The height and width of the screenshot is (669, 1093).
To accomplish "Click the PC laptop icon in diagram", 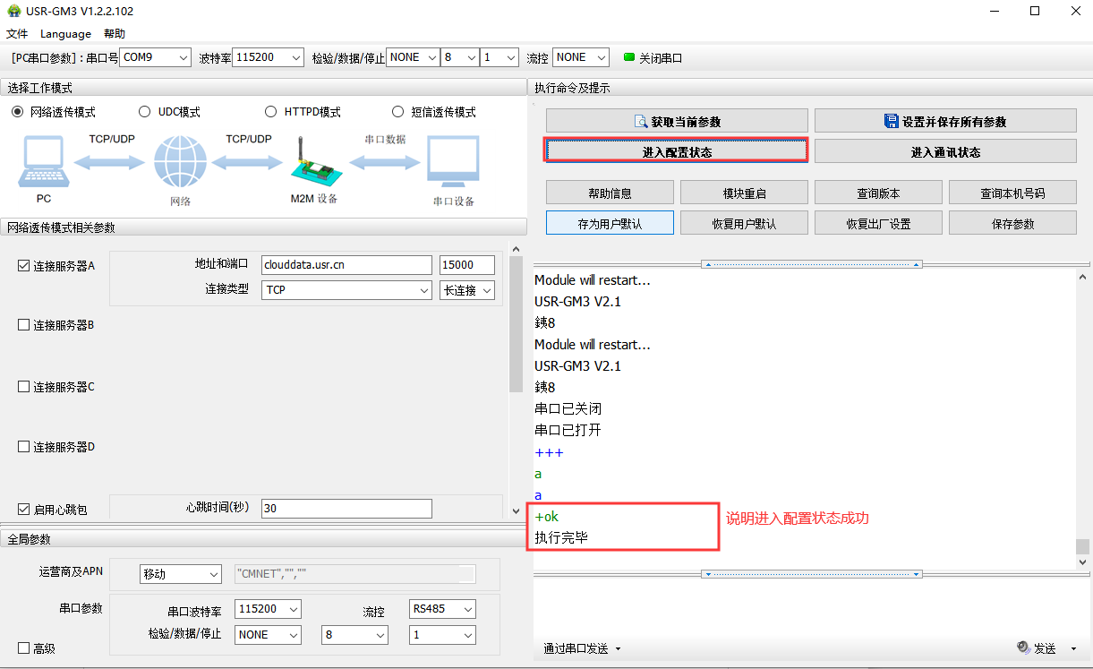I will tap(43, 161).
